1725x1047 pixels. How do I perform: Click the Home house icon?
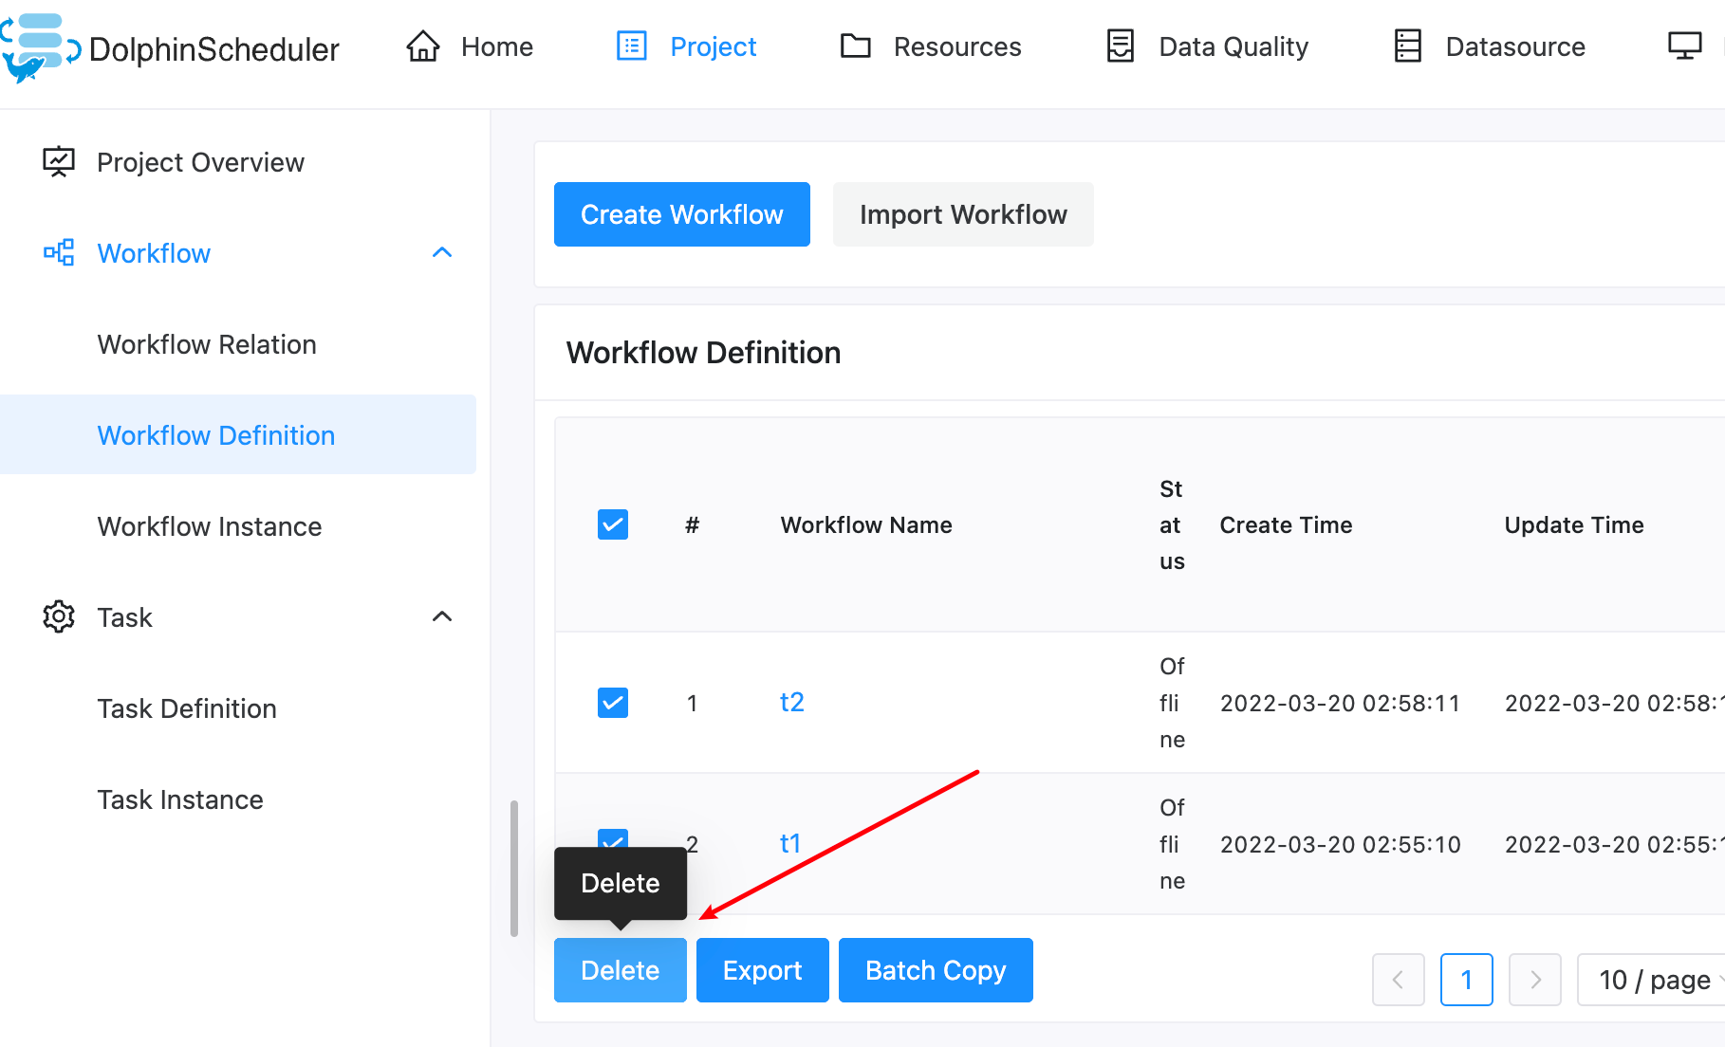423,46
